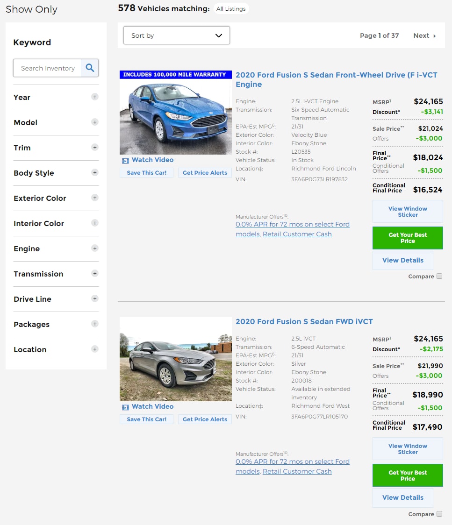Image resolution: width=452 pixels, height=525 pixels.
Task: Watch Video for the Silver Fusion
Action: pyautogui.click(x=152, y=406)
